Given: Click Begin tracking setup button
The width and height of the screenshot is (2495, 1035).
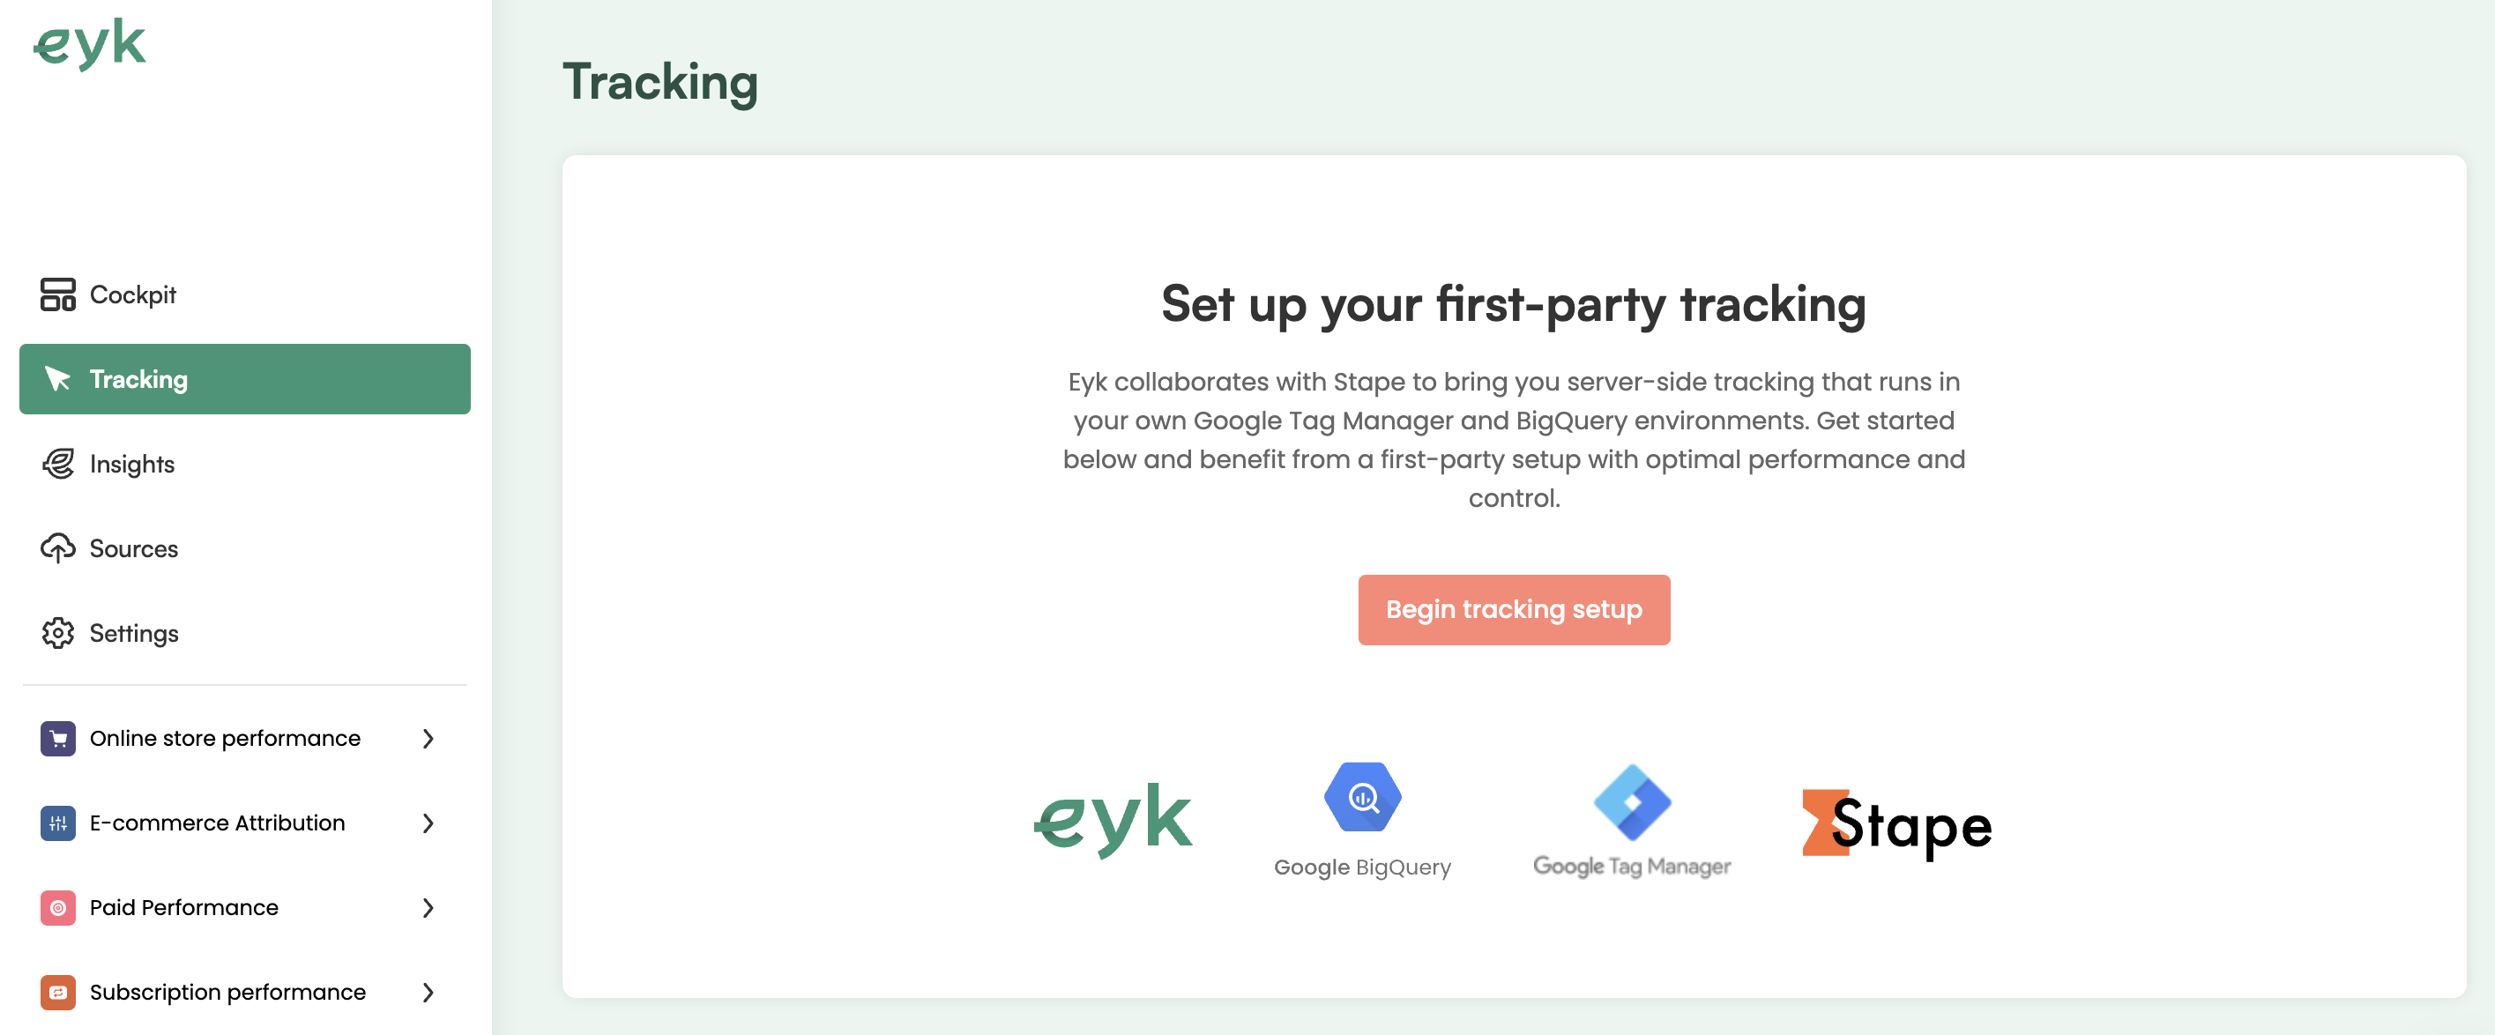Looking at the screenshot, I should tap(1515, 610).
